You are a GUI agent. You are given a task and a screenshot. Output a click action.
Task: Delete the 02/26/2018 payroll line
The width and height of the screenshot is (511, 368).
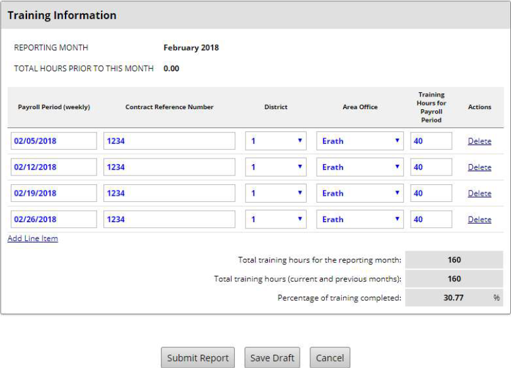(479, 220)
